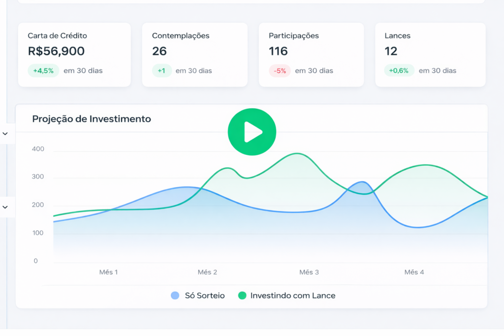Select Mês 3 on the chart axis
Screen dimensions: 504x336
coord(309,272)
